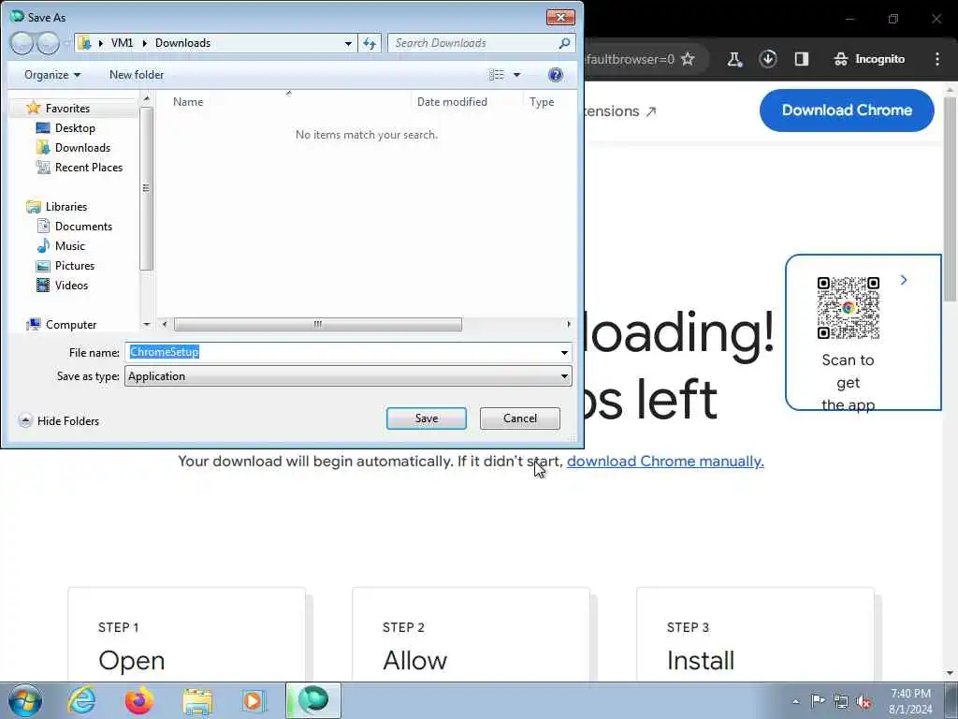Click the download Chrome manually link
This screenshot has width=958, height=719.
[x=665, y=461]
